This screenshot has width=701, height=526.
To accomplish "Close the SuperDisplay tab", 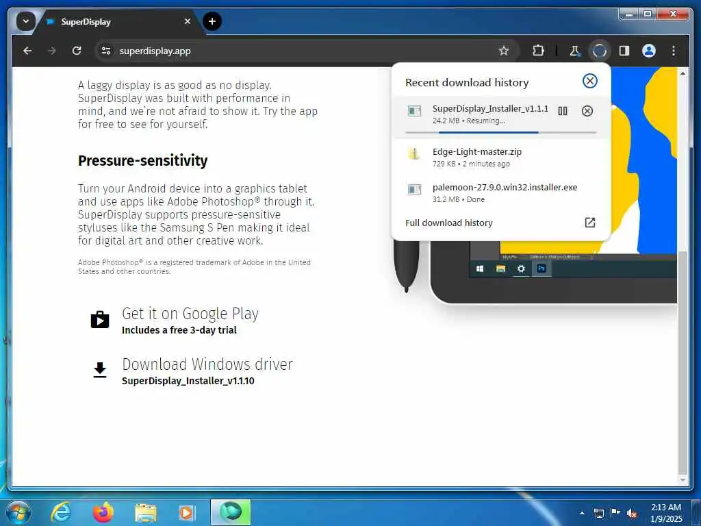I will pos(188,21).
